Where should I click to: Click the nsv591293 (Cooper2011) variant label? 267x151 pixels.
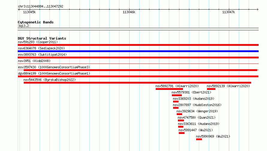(x=38, y=42)
